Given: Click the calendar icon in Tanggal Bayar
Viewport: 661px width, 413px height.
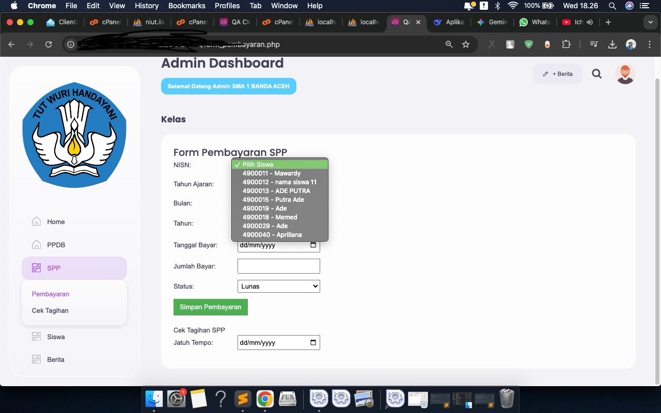Looking at the screenshot, I should [x=313, y=245].
